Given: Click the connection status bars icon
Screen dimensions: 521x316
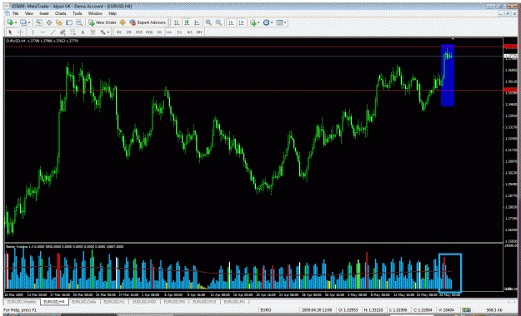Looking at the screenshot, I should 467,310.
